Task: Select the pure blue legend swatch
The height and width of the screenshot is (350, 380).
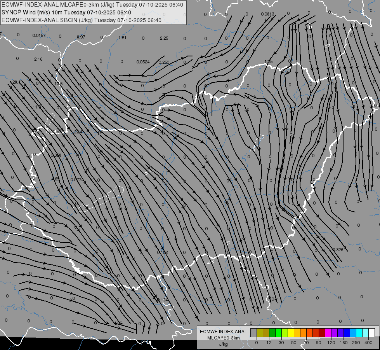Action: coord(347,333)
